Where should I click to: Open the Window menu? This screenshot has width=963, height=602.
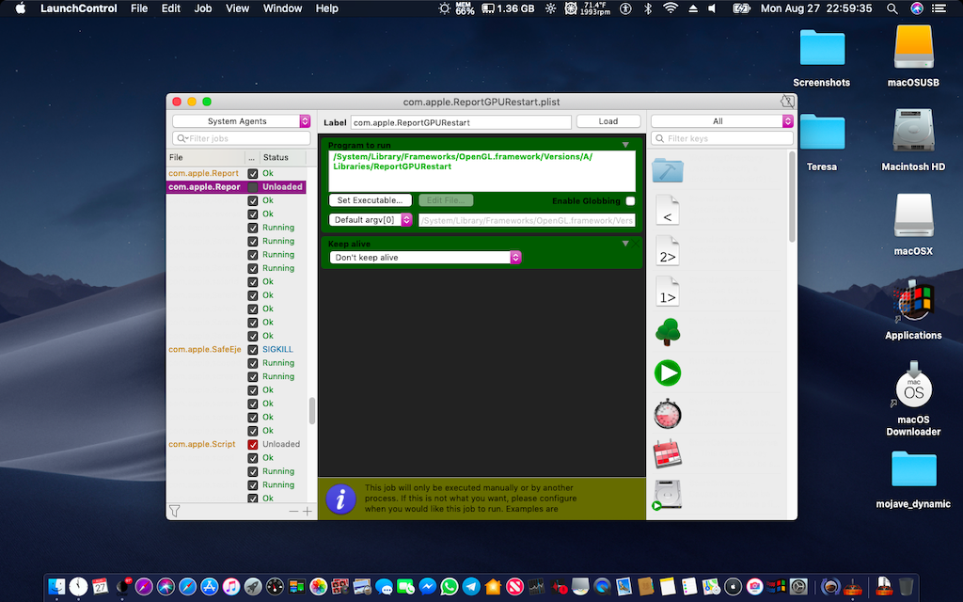coord(282,8)
